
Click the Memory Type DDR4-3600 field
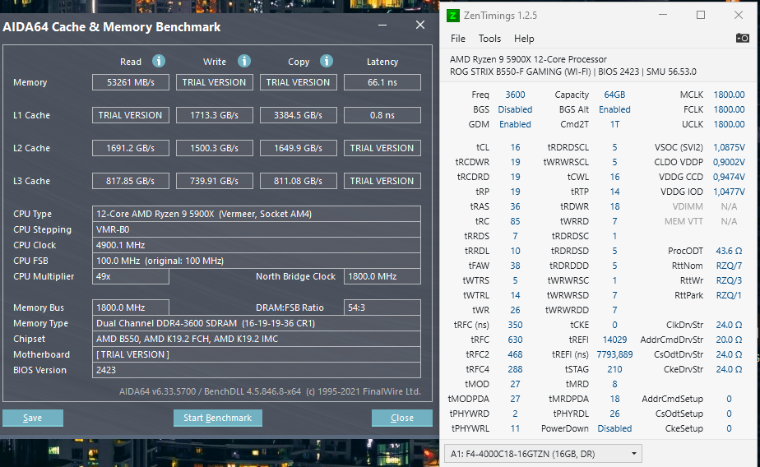(257, 323)
